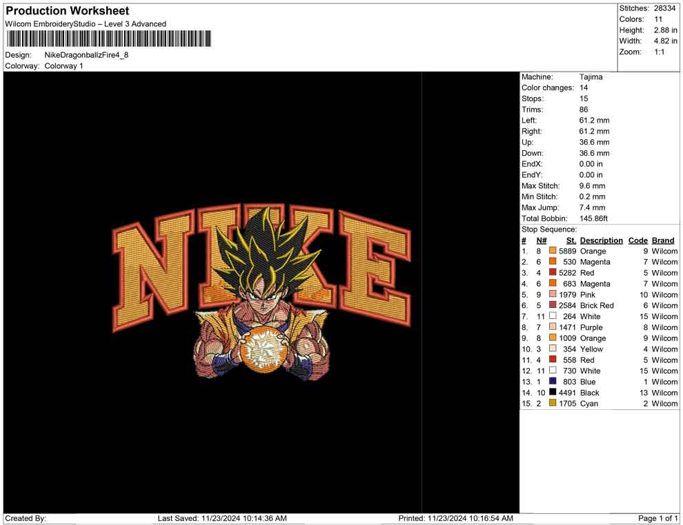Click the 'Stop Sequence:' label

point(549,229)
